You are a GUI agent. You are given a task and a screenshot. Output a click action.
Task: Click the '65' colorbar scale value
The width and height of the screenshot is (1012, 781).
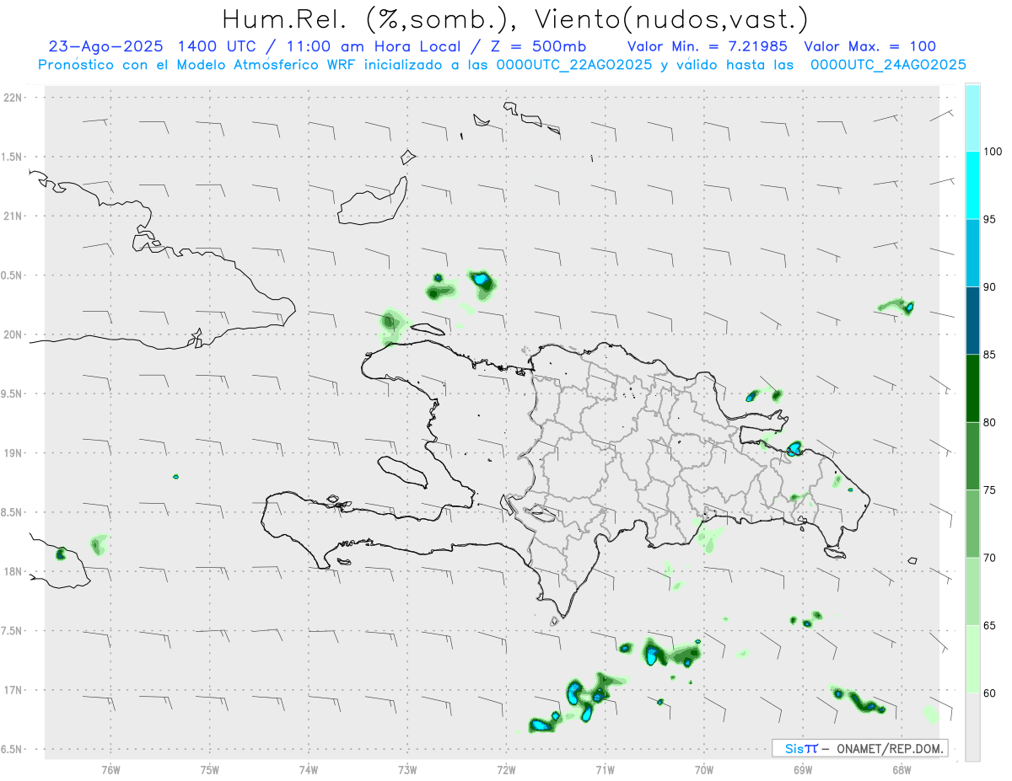[x=991, y=625]
